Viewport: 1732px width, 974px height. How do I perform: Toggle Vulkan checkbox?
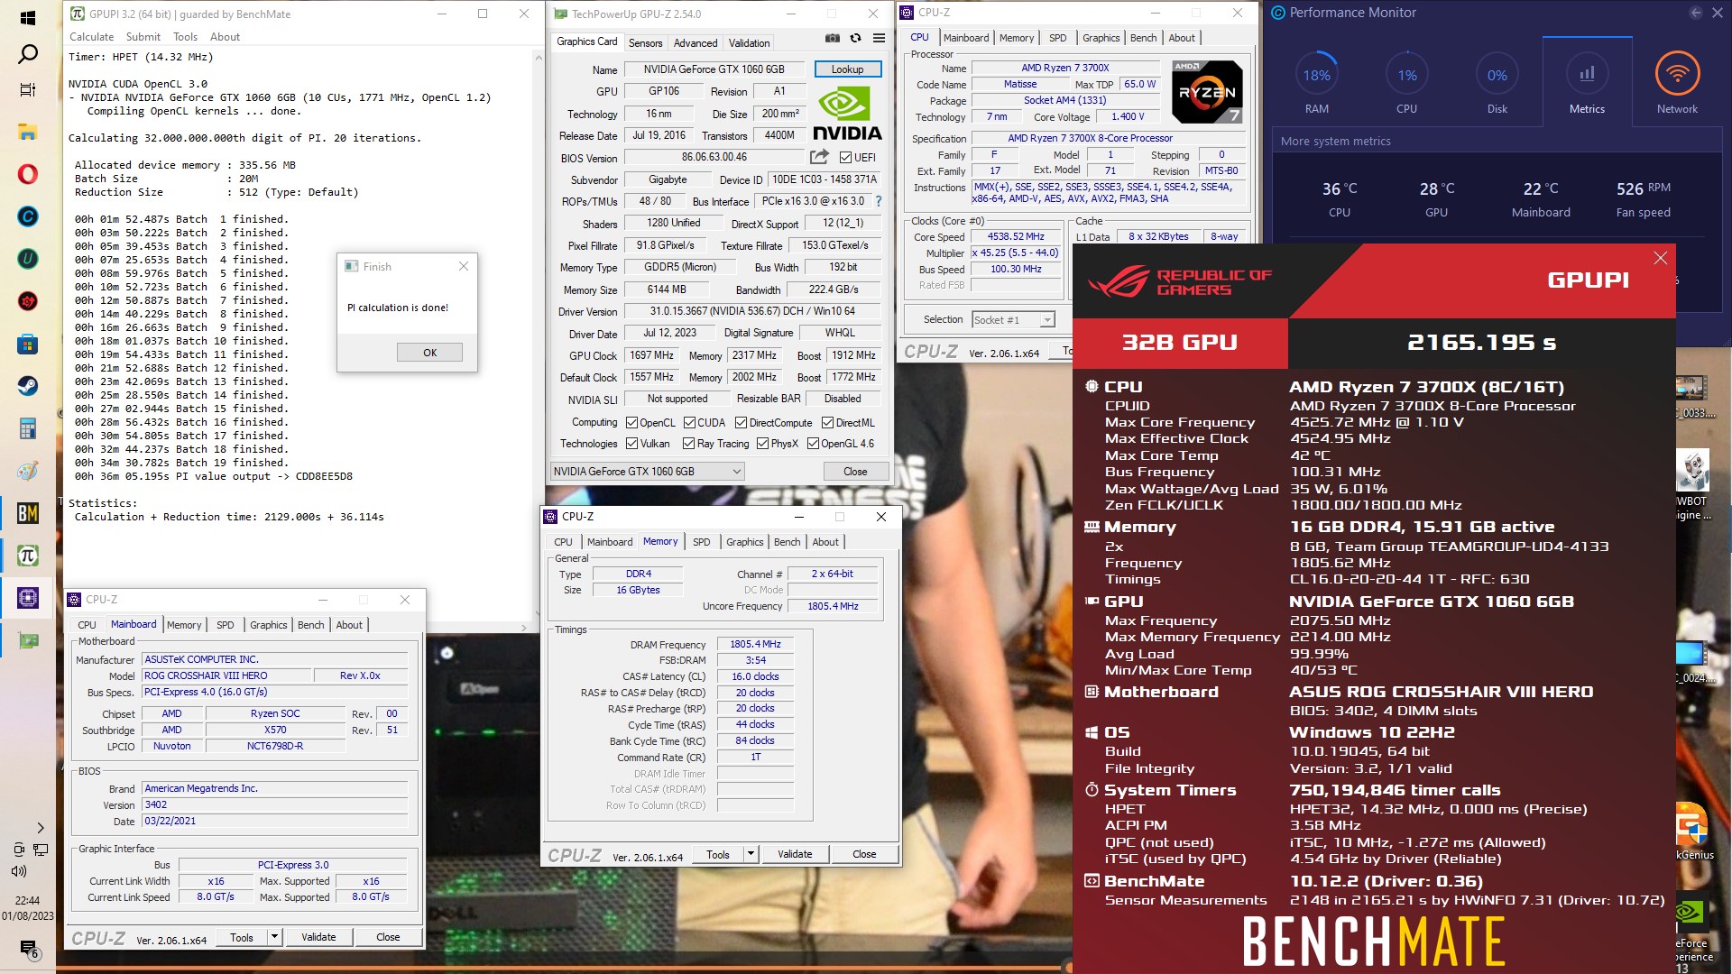(631, 444)
